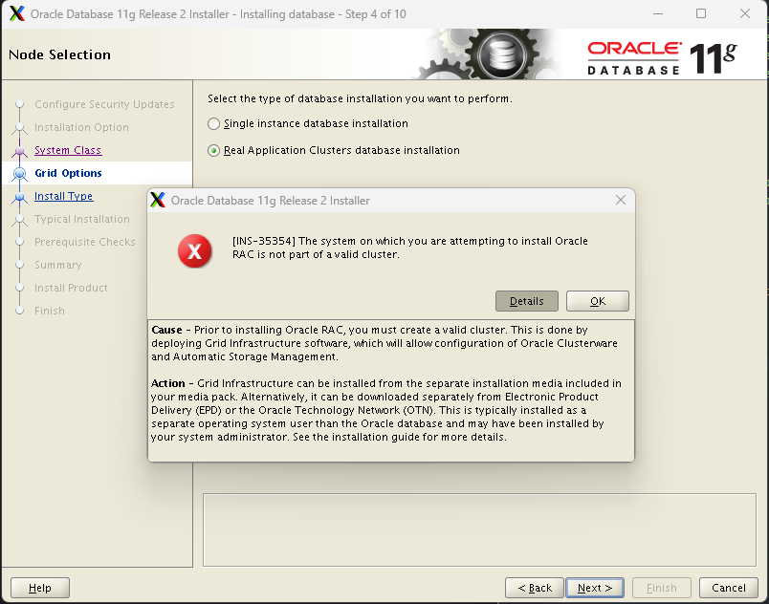Click the database gear graphic in header
The width and height of the screenshot is (769, 604).
click(500, 54)
